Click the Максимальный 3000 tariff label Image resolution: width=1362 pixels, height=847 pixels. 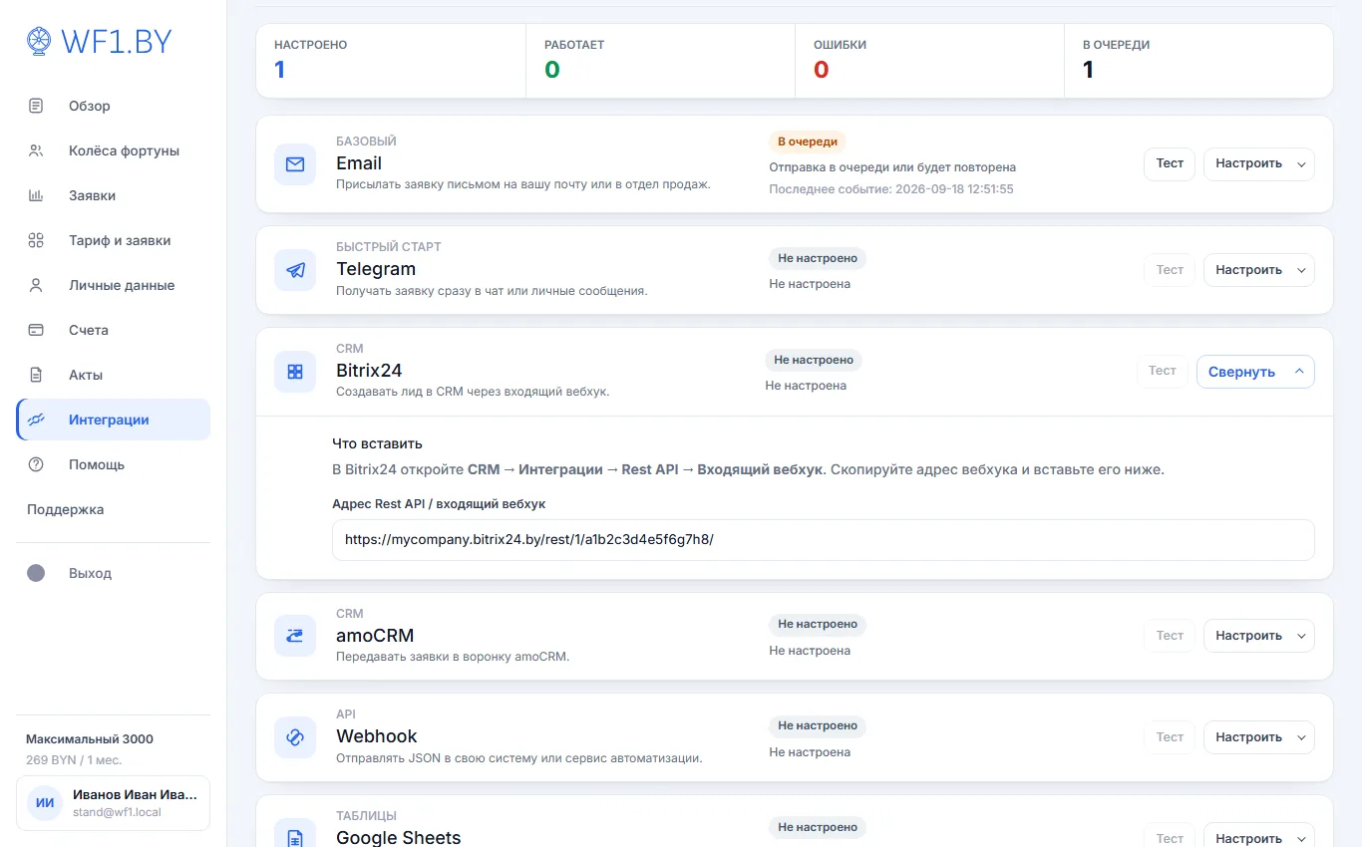[90, 739]
